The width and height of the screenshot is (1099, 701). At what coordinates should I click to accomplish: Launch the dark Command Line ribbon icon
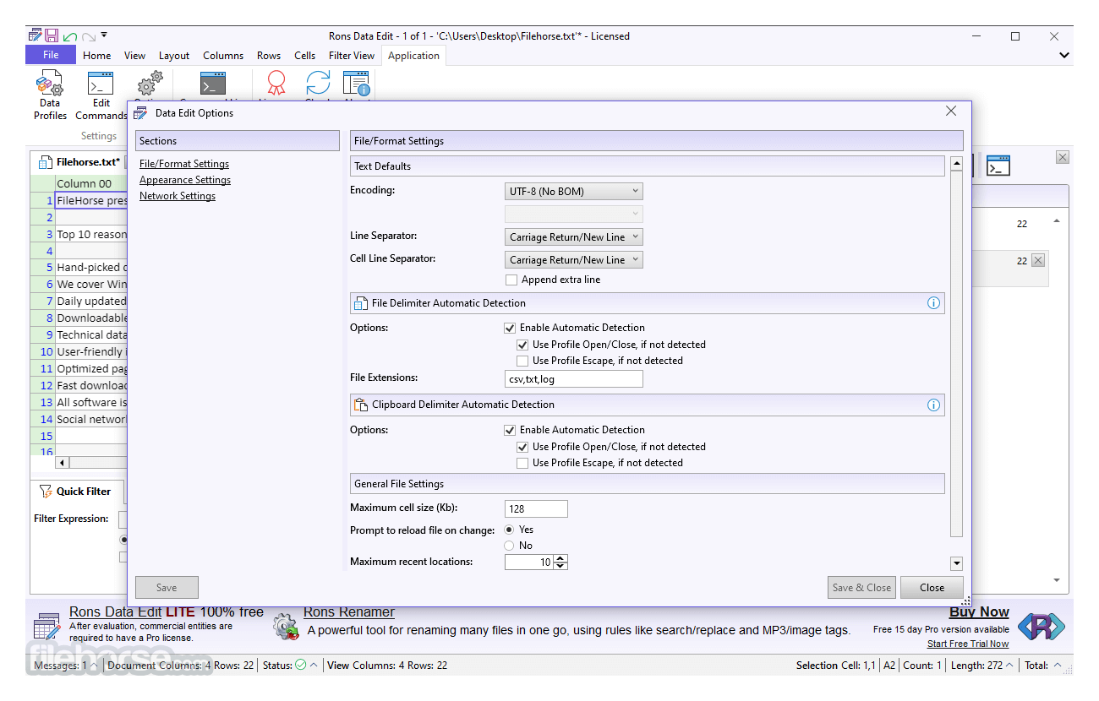[x=212, y=84]
